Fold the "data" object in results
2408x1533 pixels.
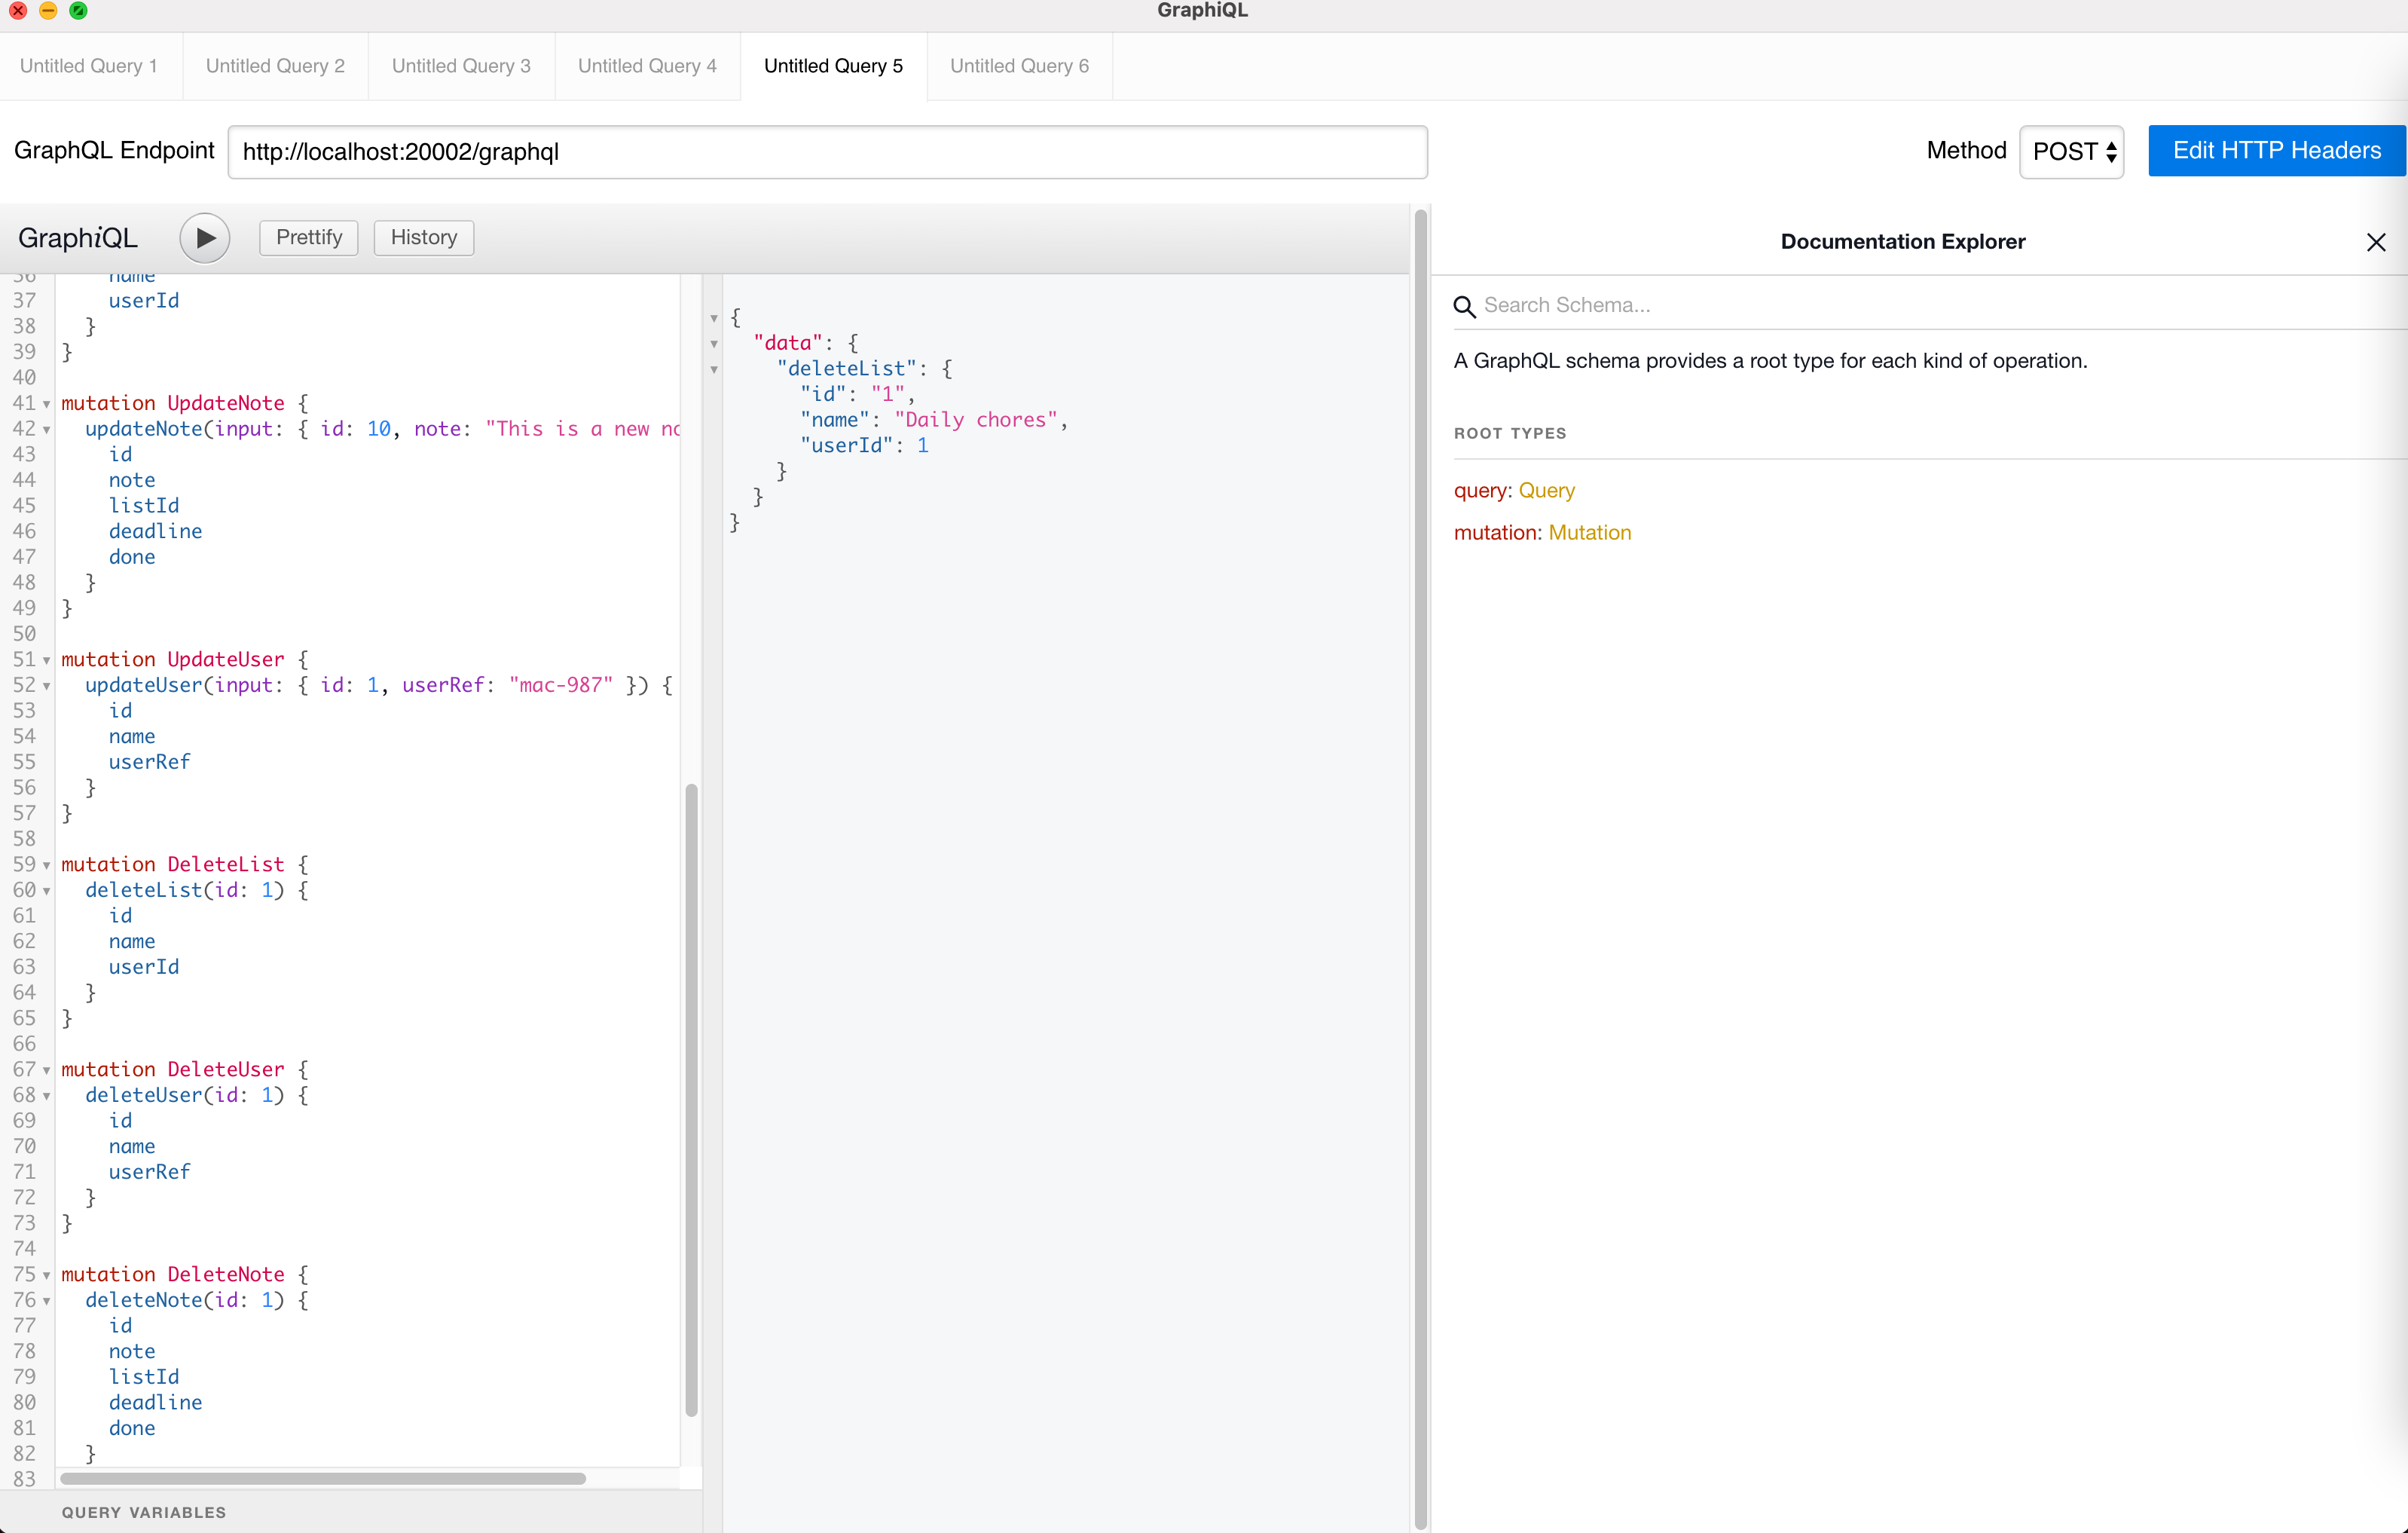[714, 344]
